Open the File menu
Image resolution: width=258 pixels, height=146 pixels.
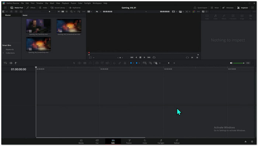(x=22, y=3)
